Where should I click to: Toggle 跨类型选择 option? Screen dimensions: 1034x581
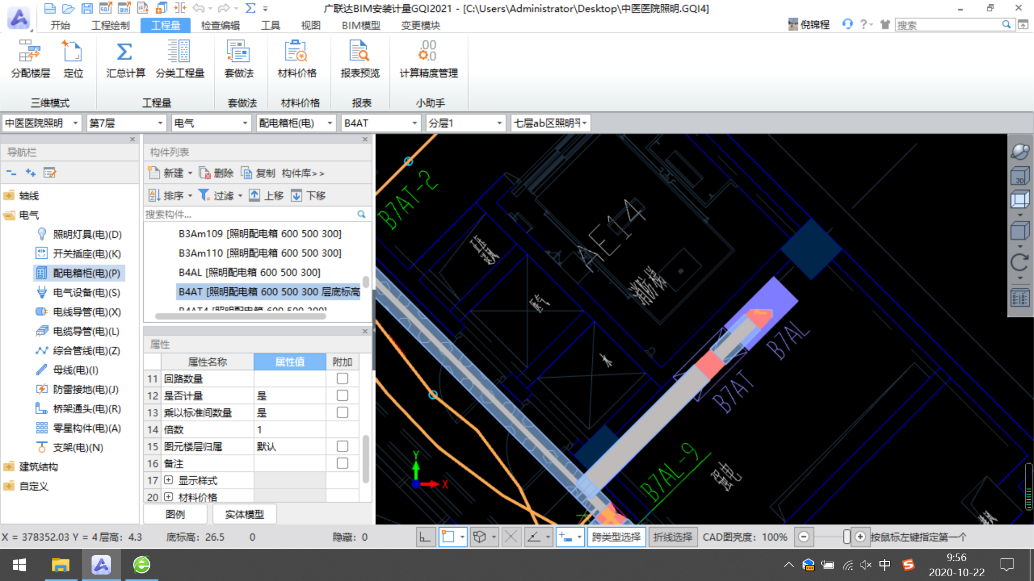pyautogui.click(x=617, y=537)
